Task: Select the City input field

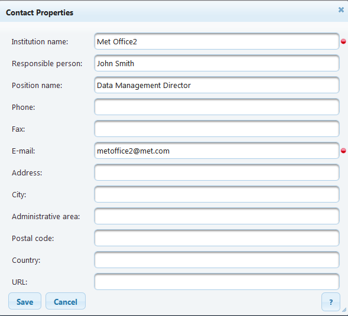Action: click(x=217, y=194)
